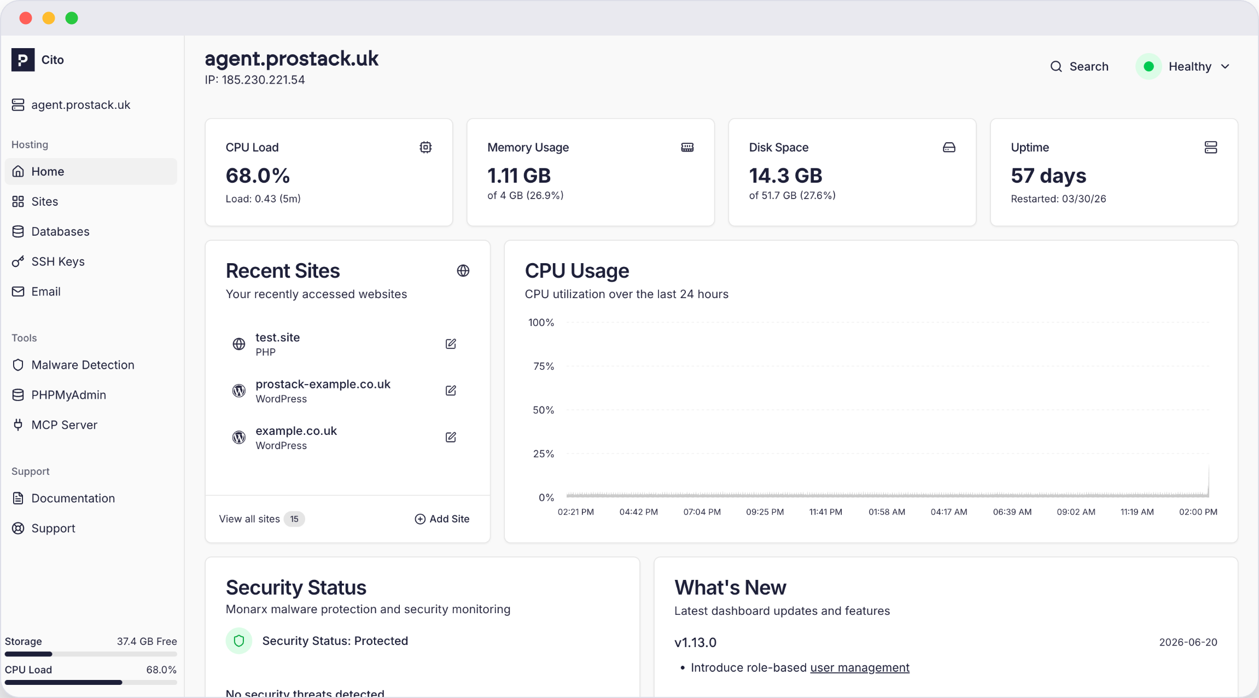Click the v1.13.0 version heading
1259x698 pixels.
[x=695, y=642]
